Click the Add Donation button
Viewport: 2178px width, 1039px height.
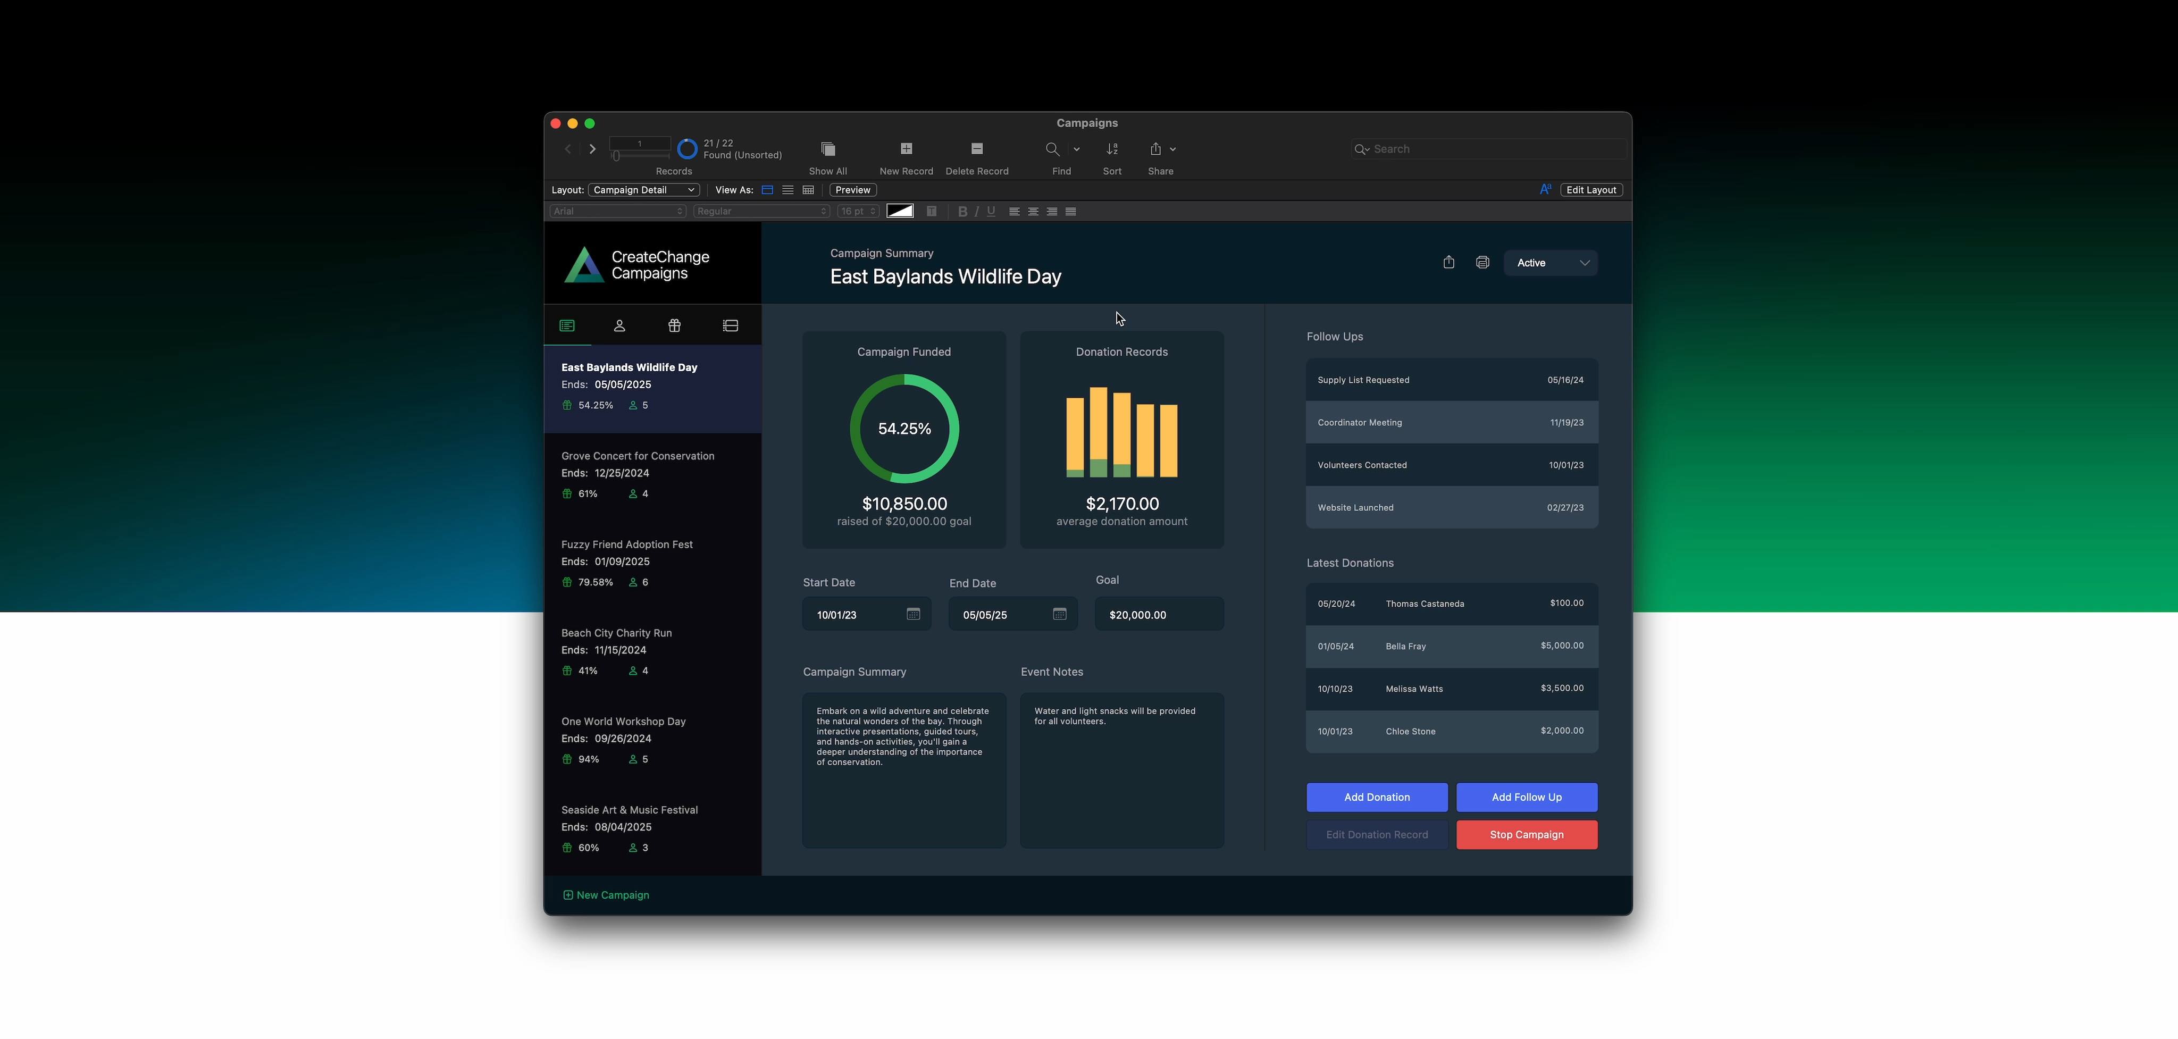[1377, 797]
